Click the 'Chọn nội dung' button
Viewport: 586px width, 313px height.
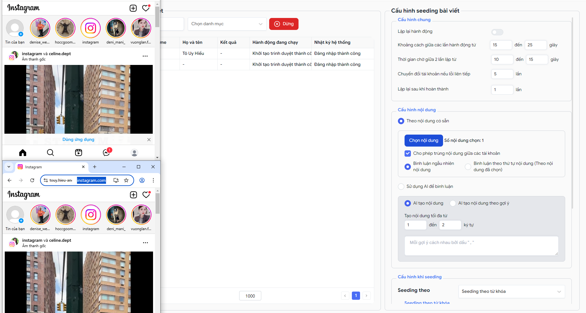[423, 141]
